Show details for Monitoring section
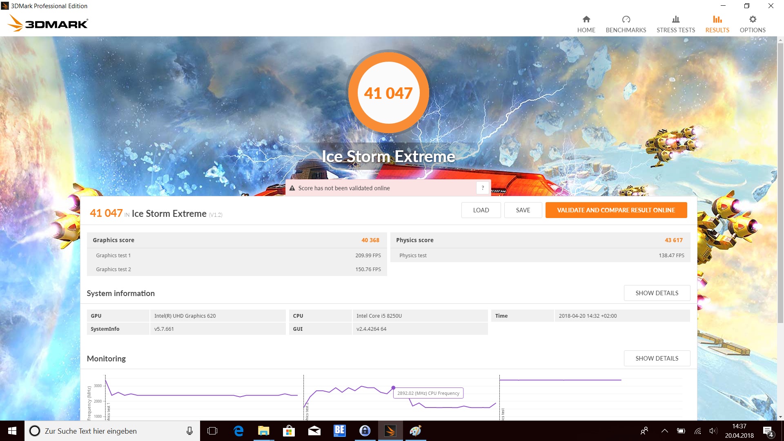 (x=657, y=359)
